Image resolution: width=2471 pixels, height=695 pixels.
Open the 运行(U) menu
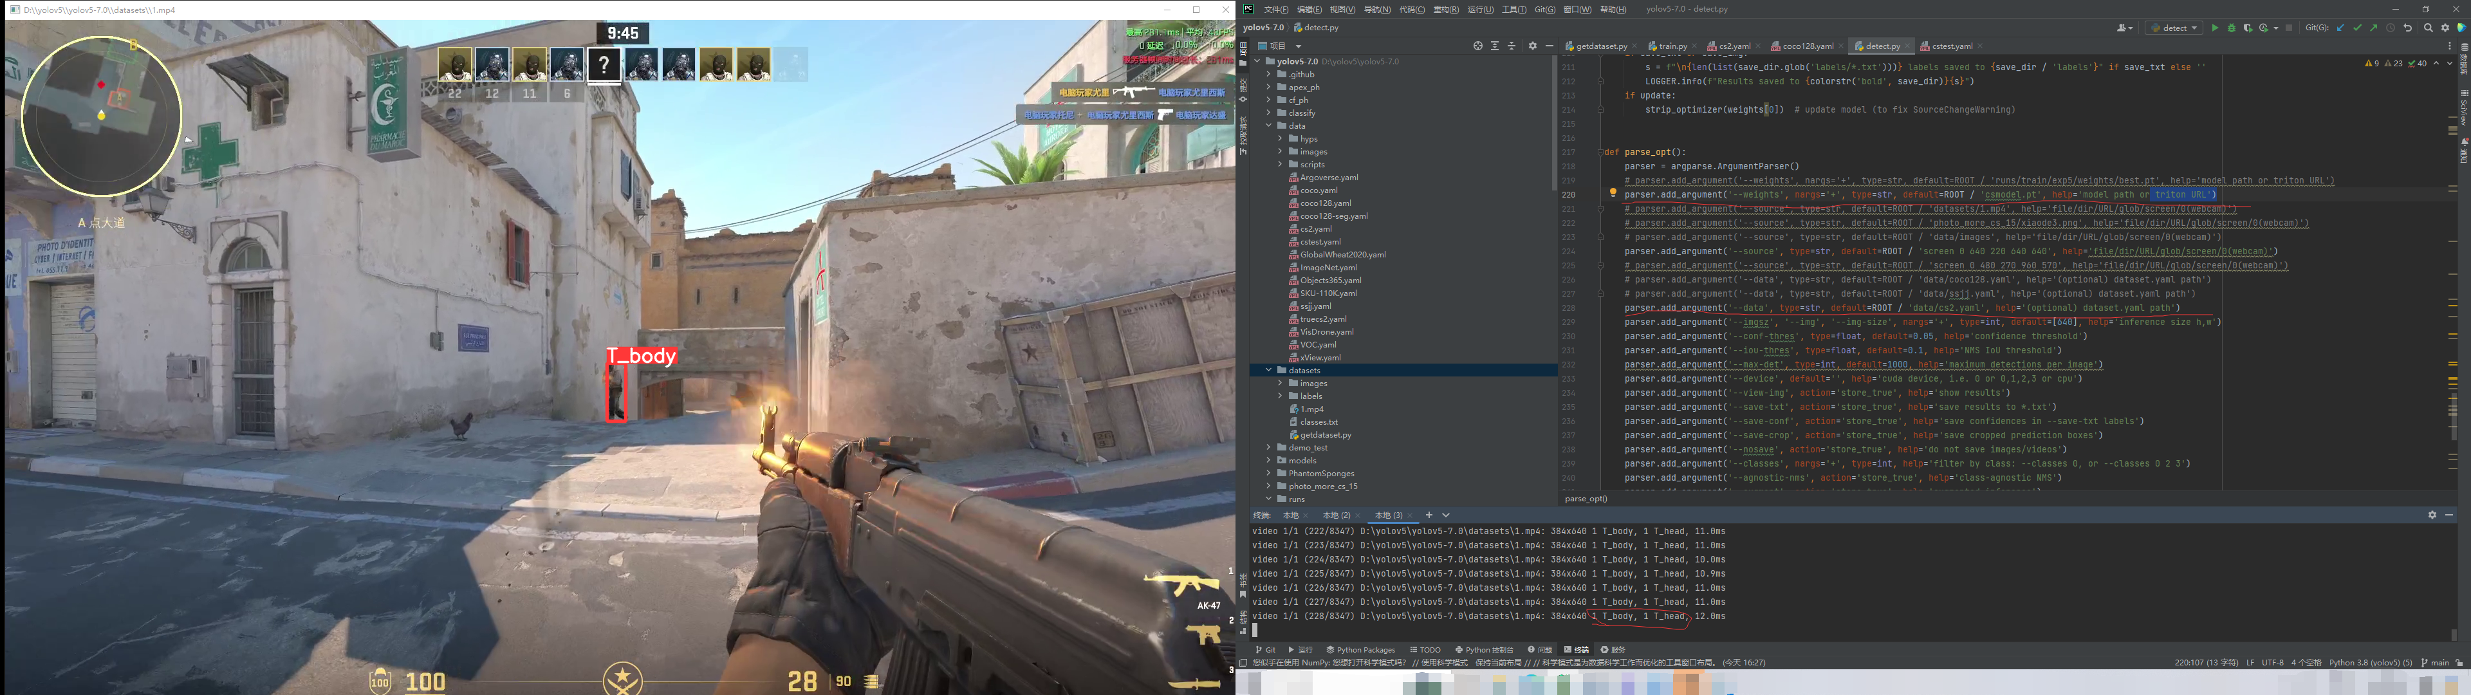[x=1480, y=10]
